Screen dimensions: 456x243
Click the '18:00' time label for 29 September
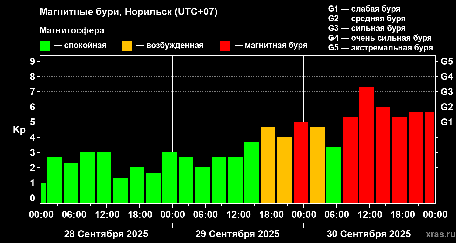(271, 214)
